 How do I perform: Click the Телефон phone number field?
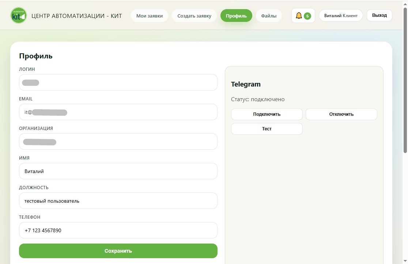(118, 230)
